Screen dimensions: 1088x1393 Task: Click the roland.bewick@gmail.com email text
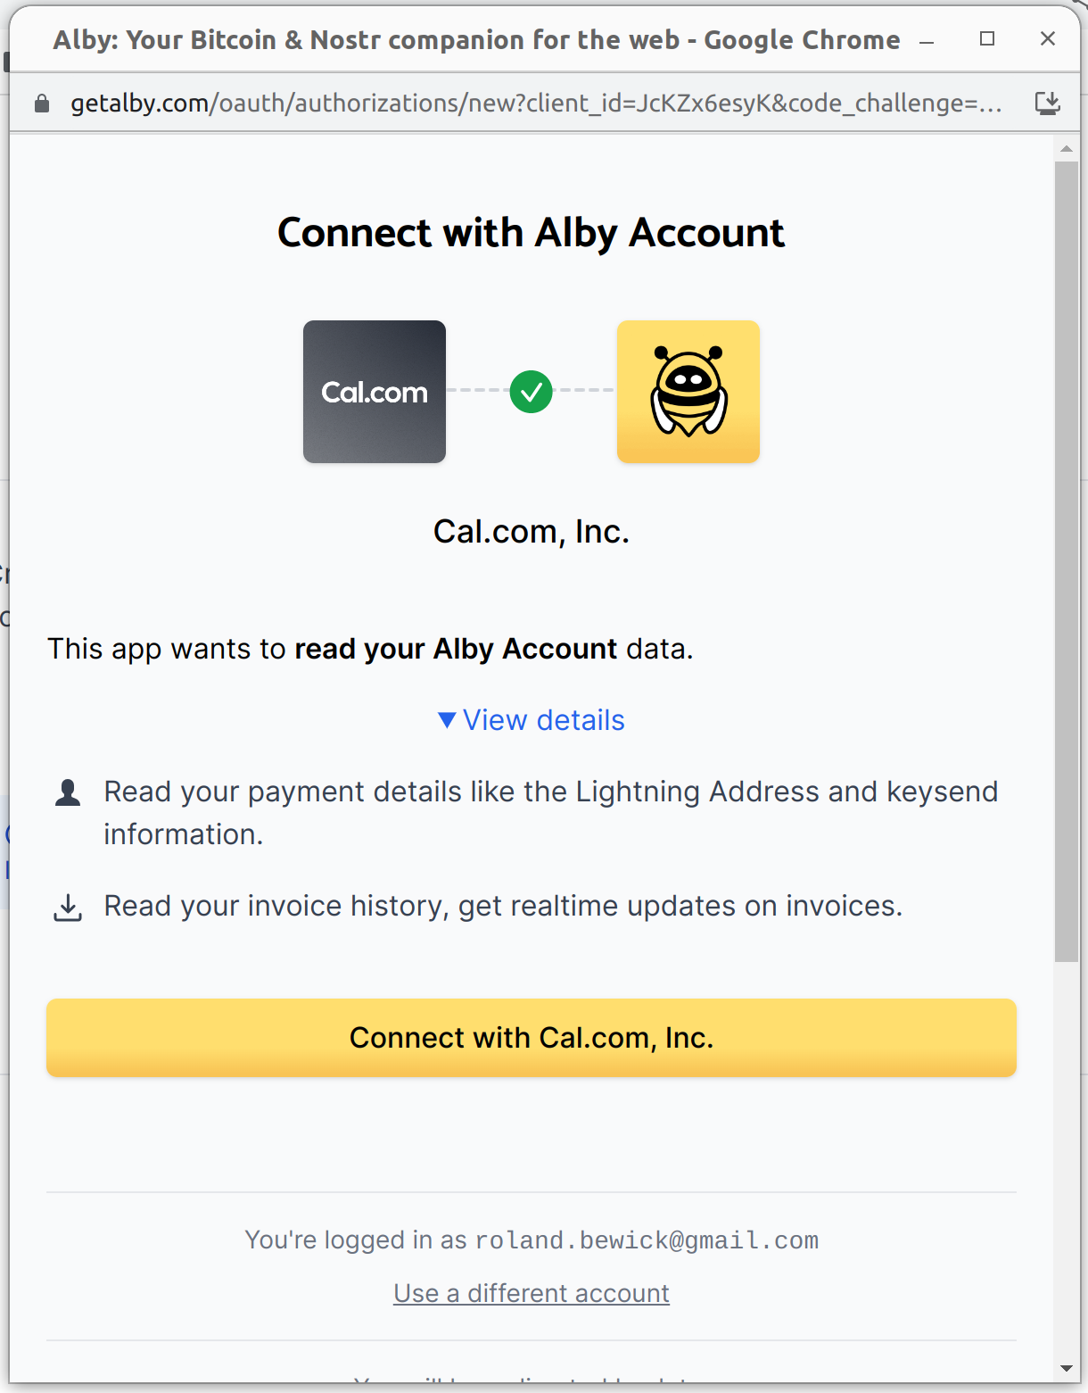tap(647, 1240)
